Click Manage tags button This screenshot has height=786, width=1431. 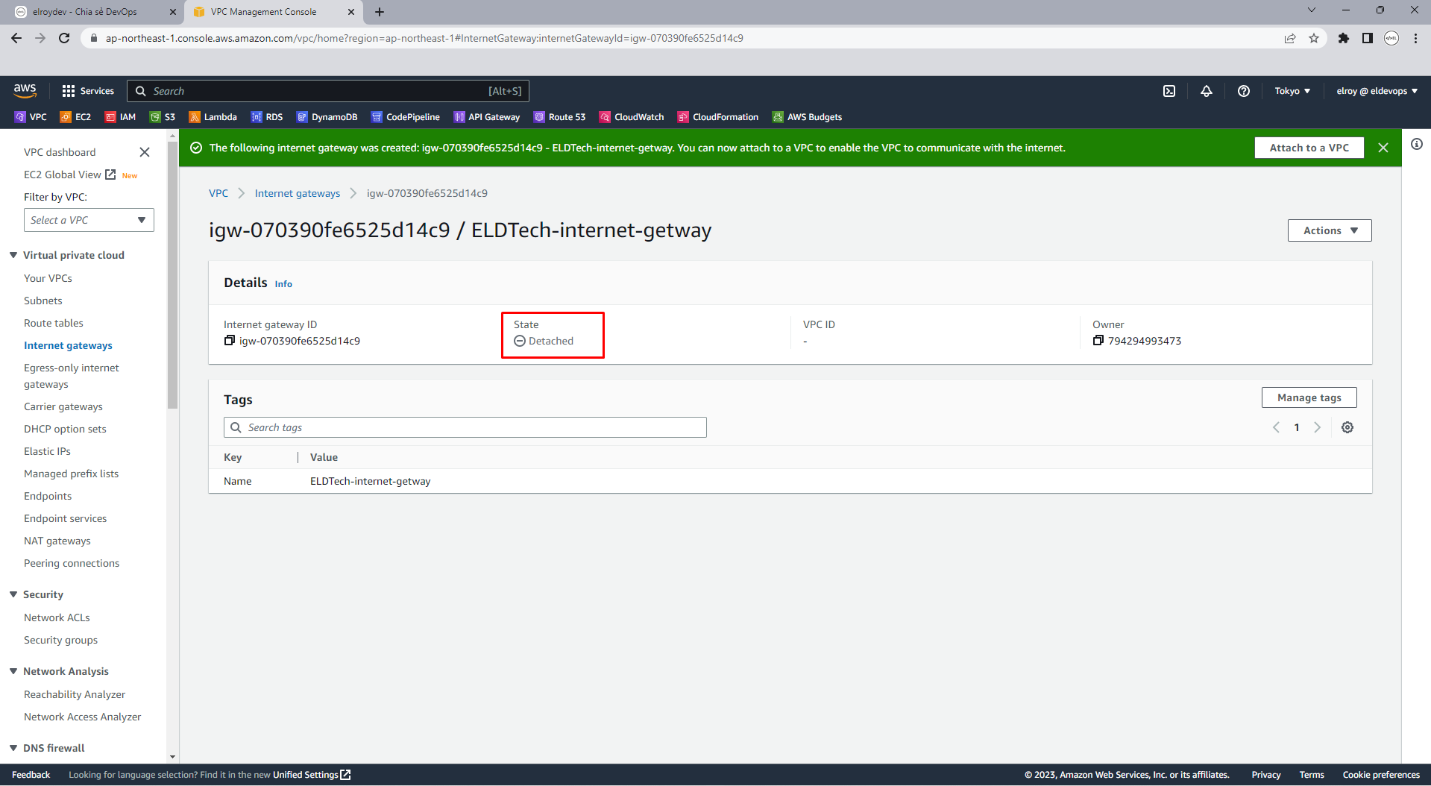(1309, 397)
